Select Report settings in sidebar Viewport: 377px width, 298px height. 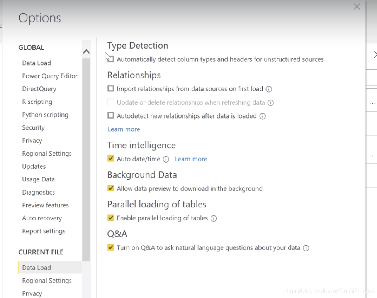tap(44, 231)
